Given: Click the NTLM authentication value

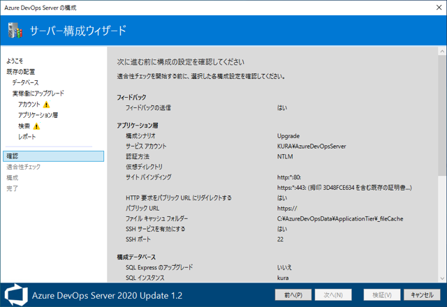Looking at the screenshot, I should pos(285,156).
